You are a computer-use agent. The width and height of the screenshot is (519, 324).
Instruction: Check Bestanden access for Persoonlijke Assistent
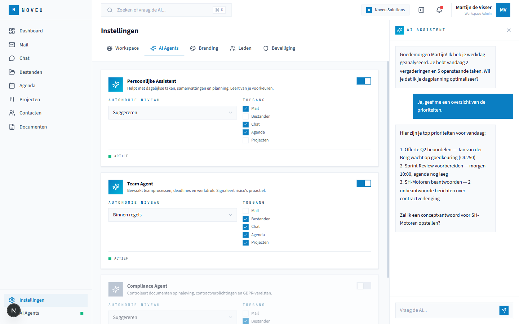[x=246, y=116]
